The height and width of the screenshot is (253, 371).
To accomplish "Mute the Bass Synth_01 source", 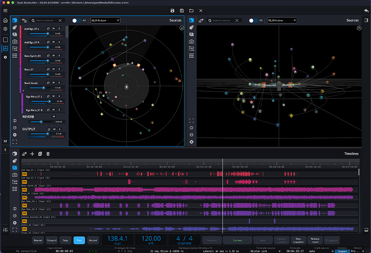I will tap(54, 56).
